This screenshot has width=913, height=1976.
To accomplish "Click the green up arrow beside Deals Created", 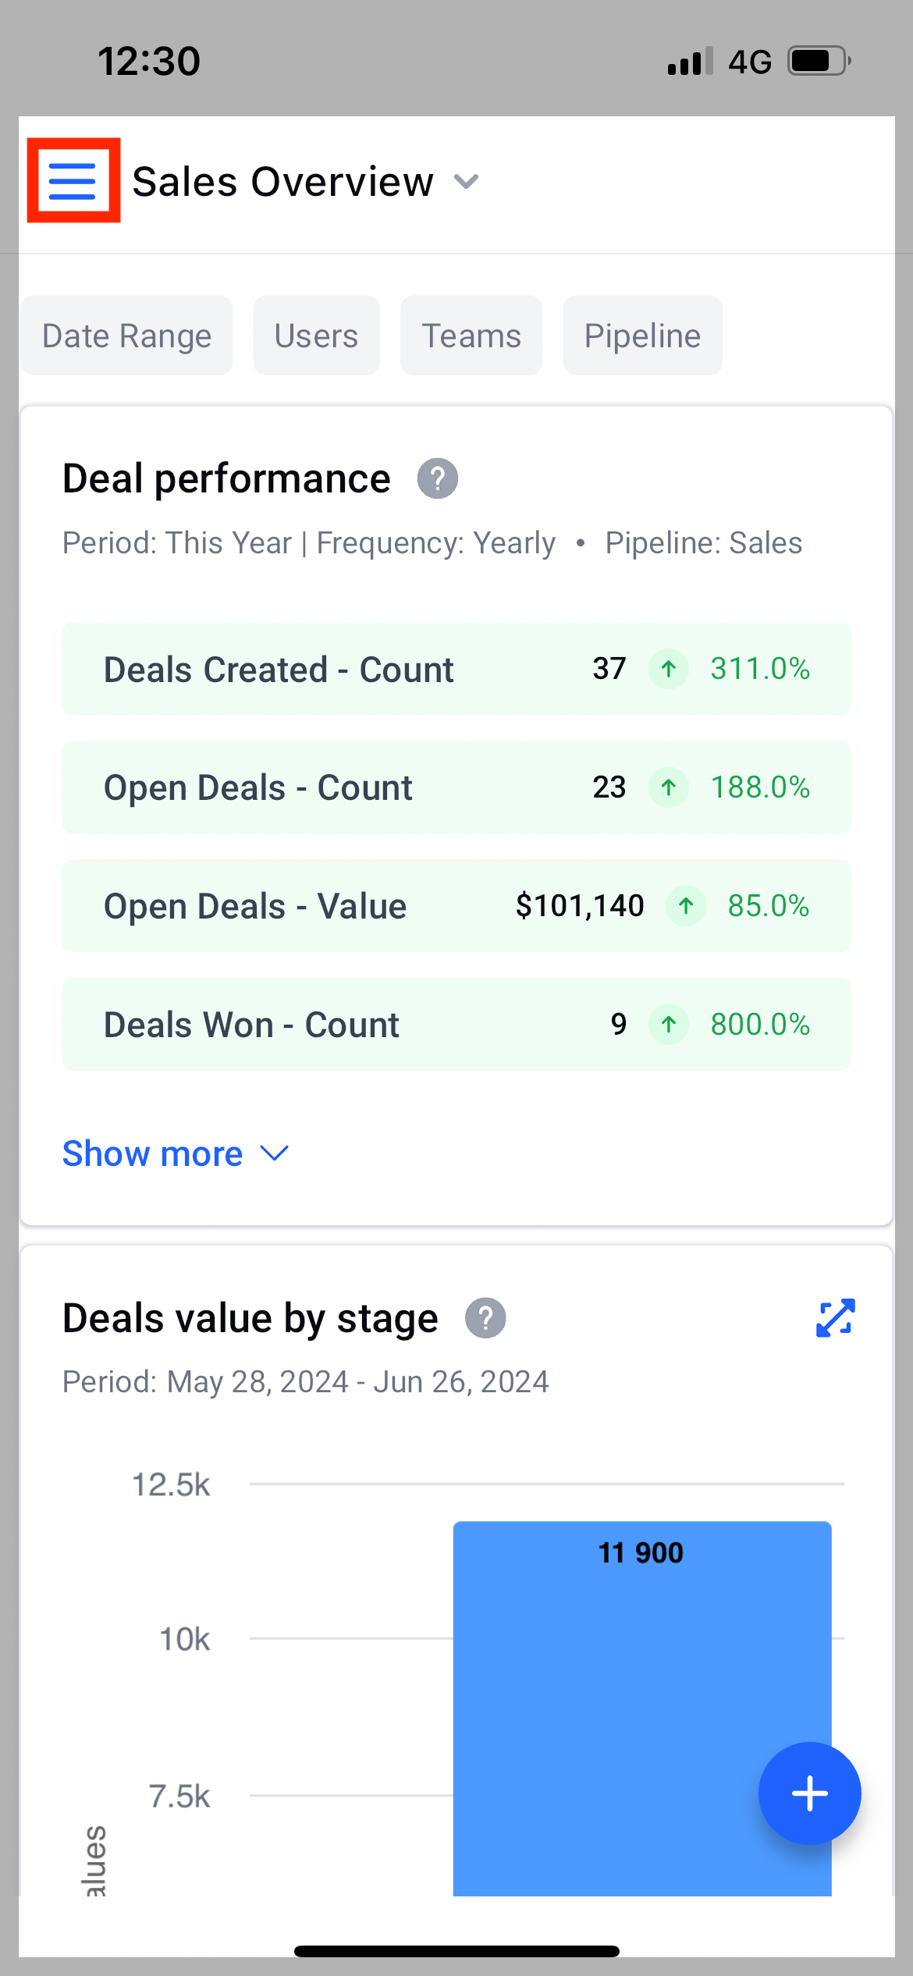I will tap(668, 669).
